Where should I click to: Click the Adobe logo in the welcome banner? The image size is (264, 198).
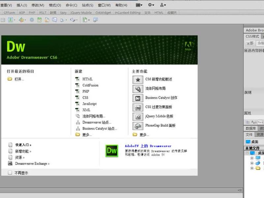point(188,46)
